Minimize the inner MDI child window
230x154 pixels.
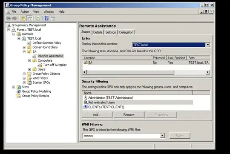click(202, 11)
